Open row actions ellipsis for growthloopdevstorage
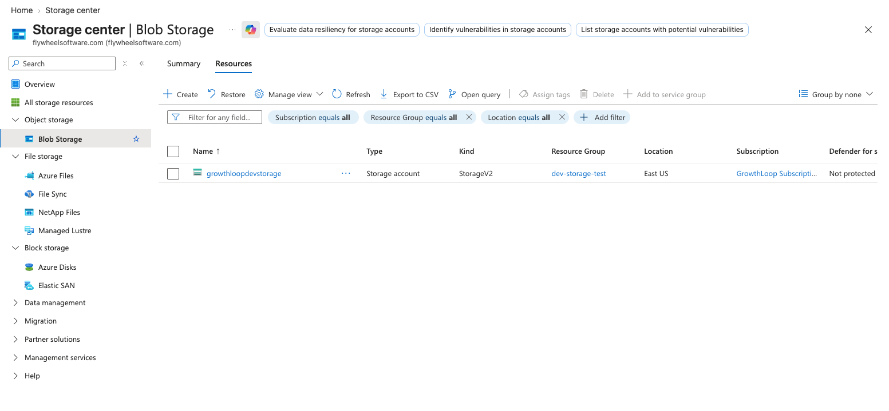The image size is (889, 411). pyautogui.click(x=346, y=173)
